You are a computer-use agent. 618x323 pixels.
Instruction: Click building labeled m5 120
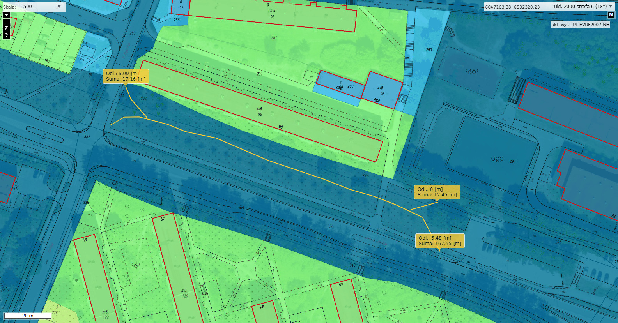184,293
